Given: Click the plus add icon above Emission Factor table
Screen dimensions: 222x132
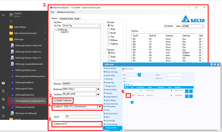Looking at the screenshot, I should point(128,85).
